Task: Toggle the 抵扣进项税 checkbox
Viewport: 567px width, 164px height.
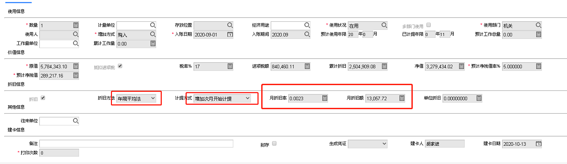Action: point(119,66)
